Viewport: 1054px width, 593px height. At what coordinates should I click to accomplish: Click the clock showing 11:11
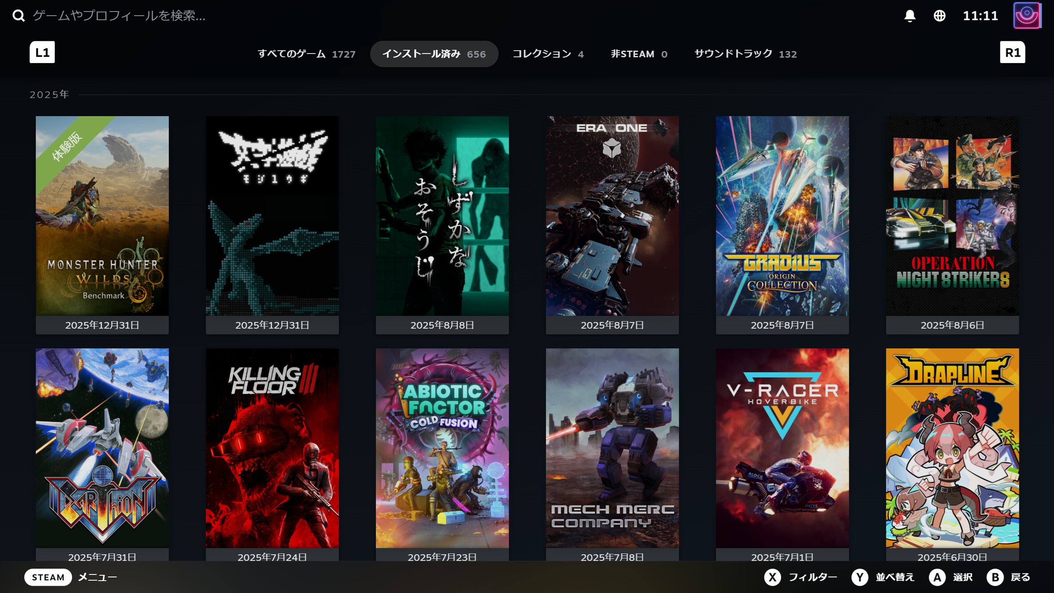(x=980, y=16)
